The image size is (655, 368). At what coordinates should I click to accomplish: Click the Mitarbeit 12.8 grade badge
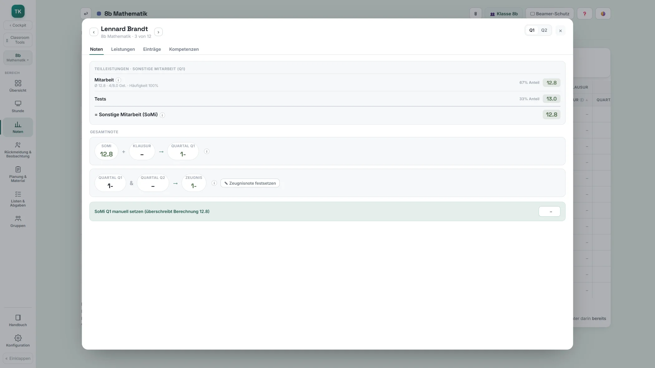[551, 83]
